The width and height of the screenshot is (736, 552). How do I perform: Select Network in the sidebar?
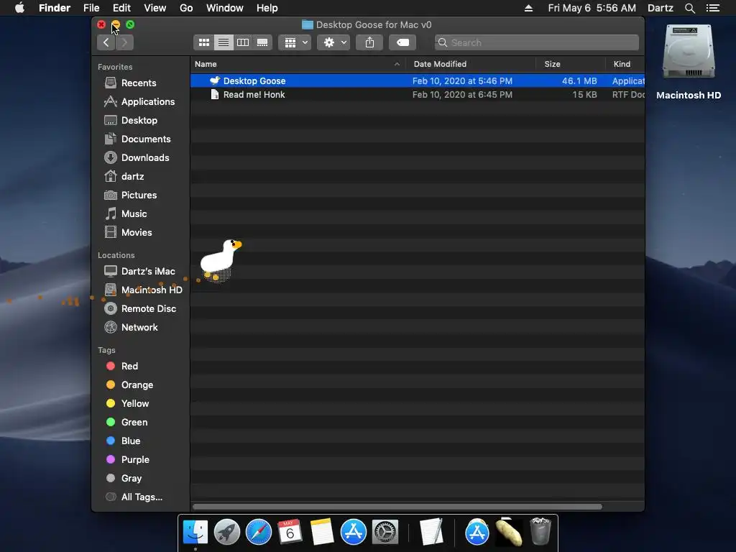140,328
